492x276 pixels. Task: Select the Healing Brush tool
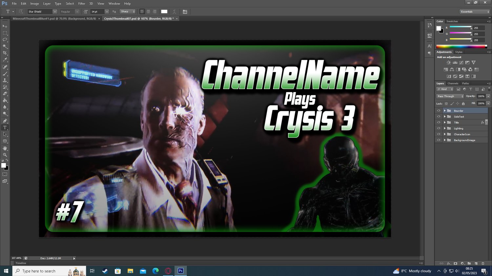tap(5, 67)
